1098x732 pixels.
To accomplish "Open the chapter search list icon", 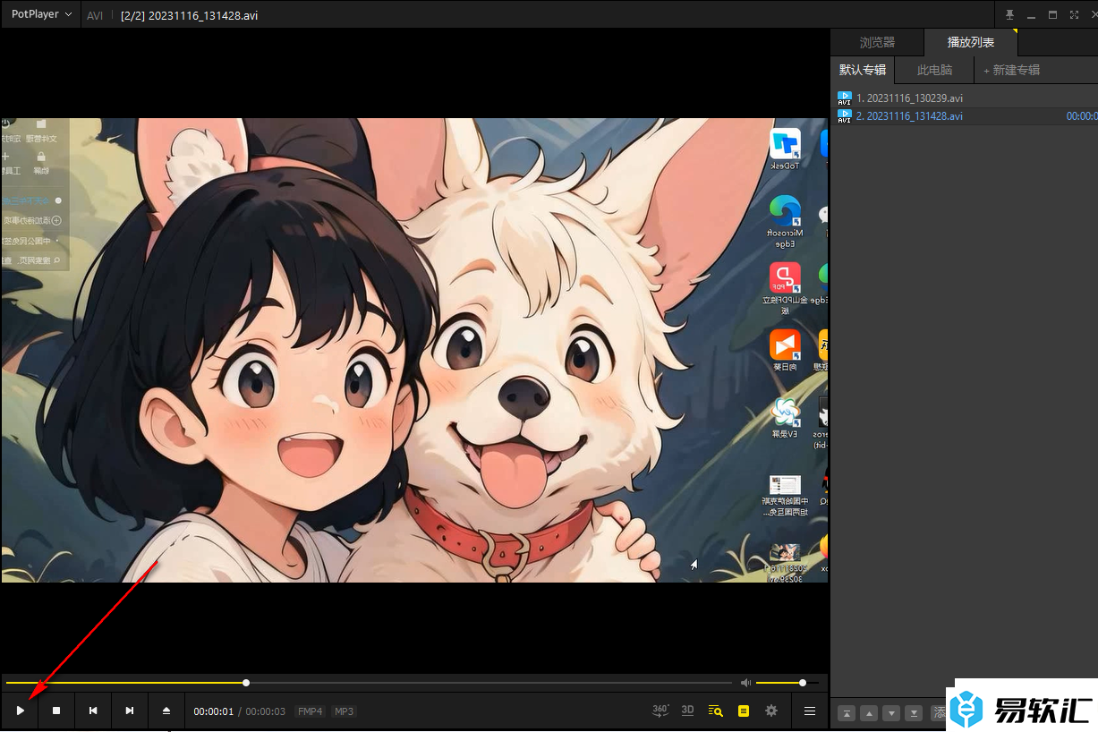I will (x=715, y=711).
